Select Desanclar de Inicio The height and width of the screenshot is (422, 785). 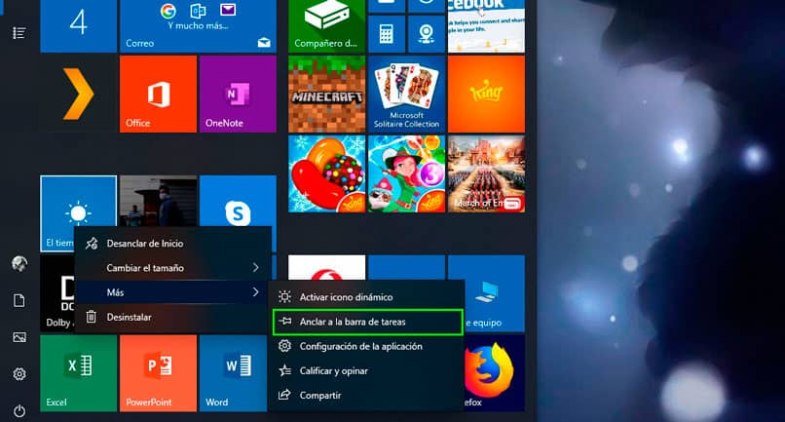[x=172, y=243]
